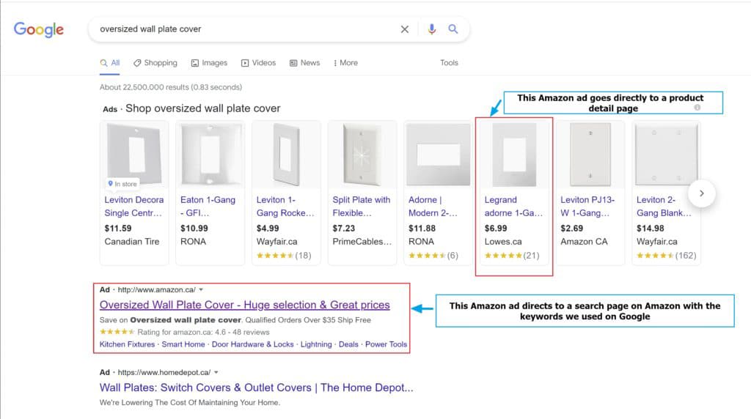Open Leviton PJ13-W product thumbnail
The height and width of the screenshot is (419, 751).
(590, 155)
